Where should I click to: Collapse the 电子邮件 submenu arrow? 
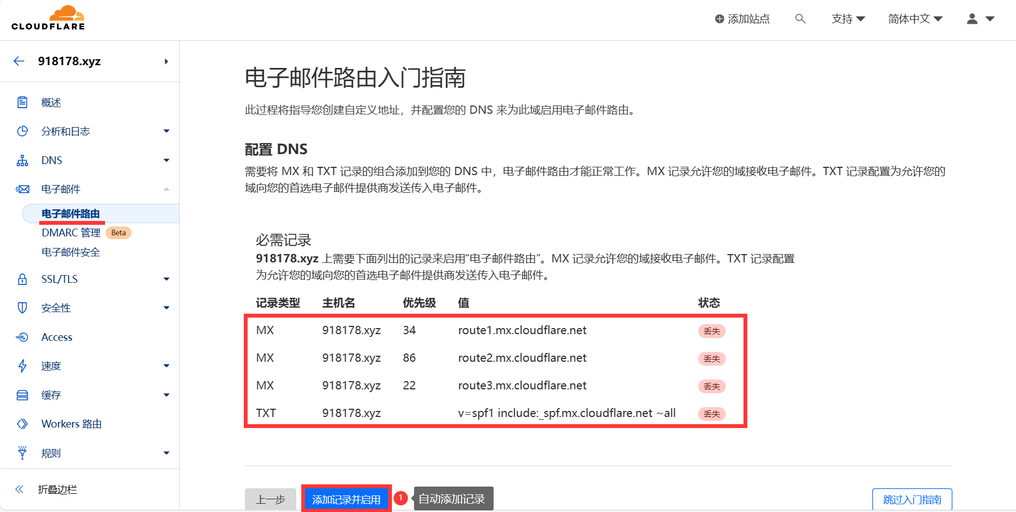pos(166,189)
